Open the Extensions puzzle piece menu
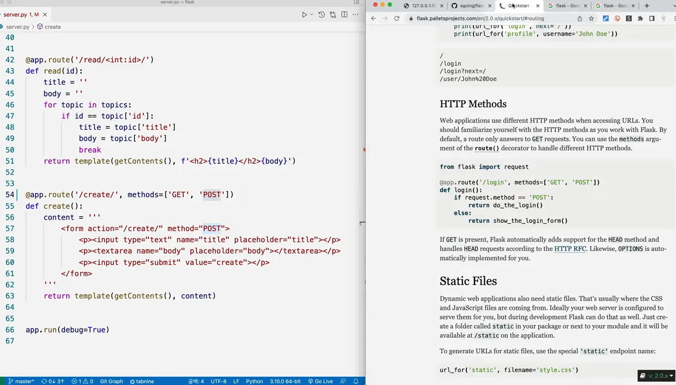 coord(640,18)
